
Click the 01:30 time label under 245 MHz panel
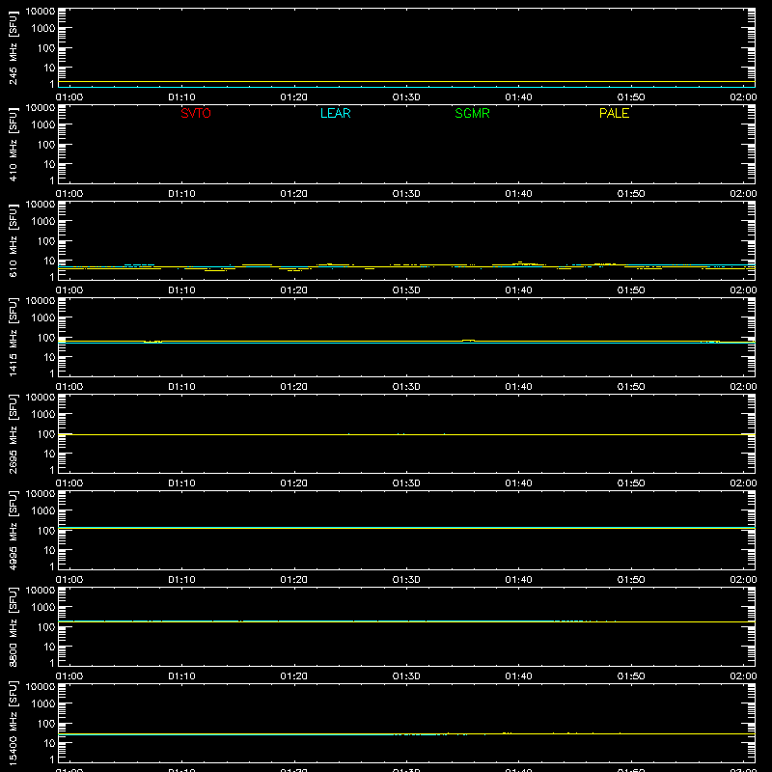click(406, 97)
